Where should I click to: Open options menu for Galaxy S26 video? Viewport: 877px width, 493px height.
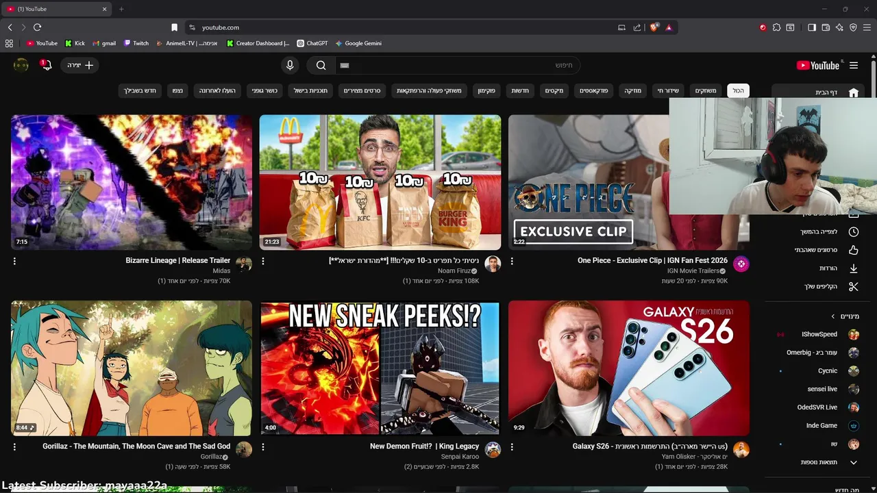pyautogui.click(x=512, y=446)
